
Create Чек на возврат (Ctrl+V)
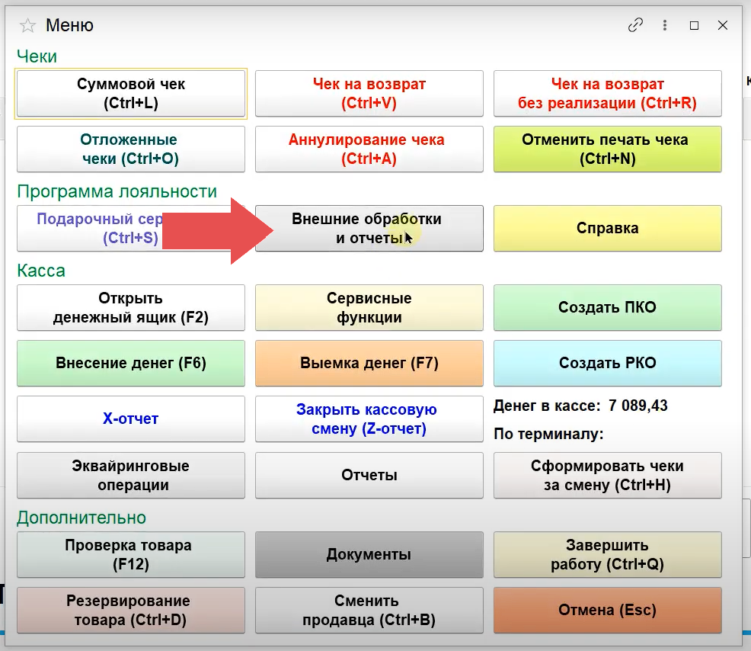point(369,94)
